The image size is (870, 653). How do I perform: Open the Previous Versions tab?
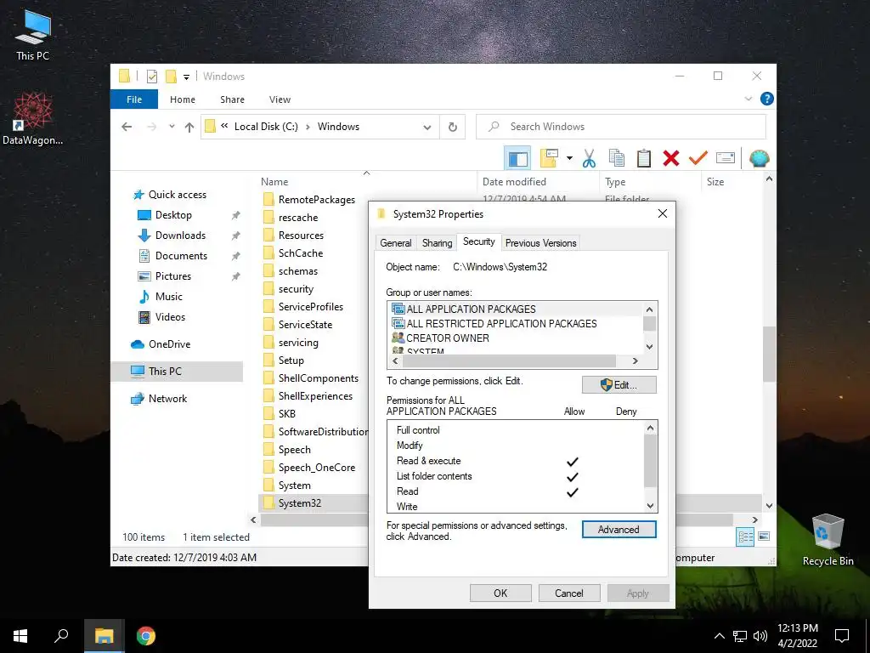(x=540, y=243)
